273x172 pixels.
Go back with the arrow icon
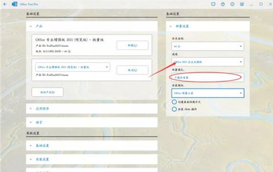5,4
